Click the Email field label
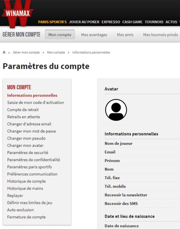The width and height of the screenshot is (180, 229). (110, 152)
